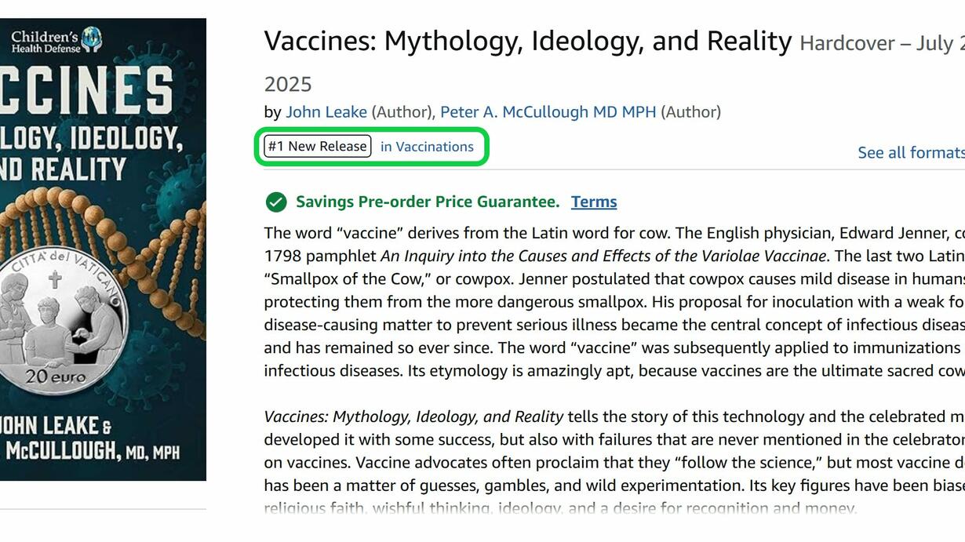Click 'JOHN LEAKE &' name on book cover
This screenshot has width=965, height=542.
tap(55, 426)
